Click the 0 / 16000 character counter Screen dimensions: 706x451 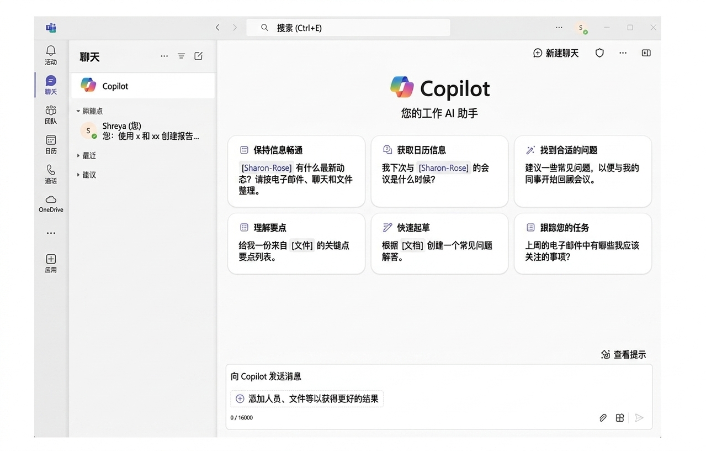[242, 418]
